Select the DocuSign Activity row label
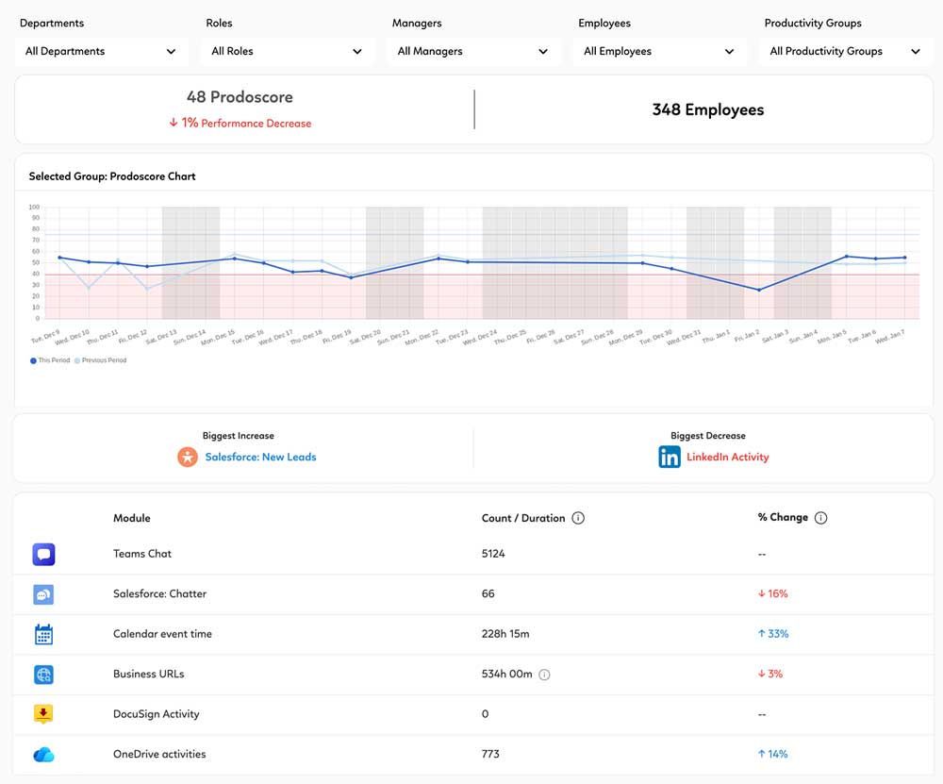Screen dimensions: 943x784 pos(156,714)
